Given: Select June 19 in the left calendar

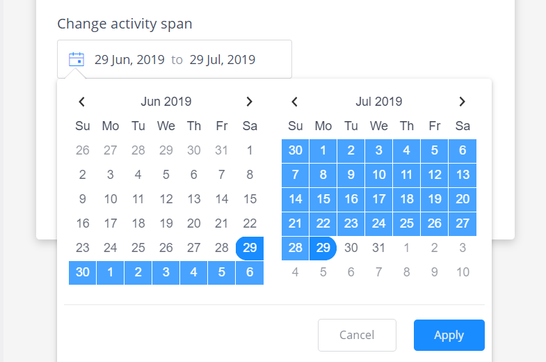Looking at the screenshot, I should (166, 223).
